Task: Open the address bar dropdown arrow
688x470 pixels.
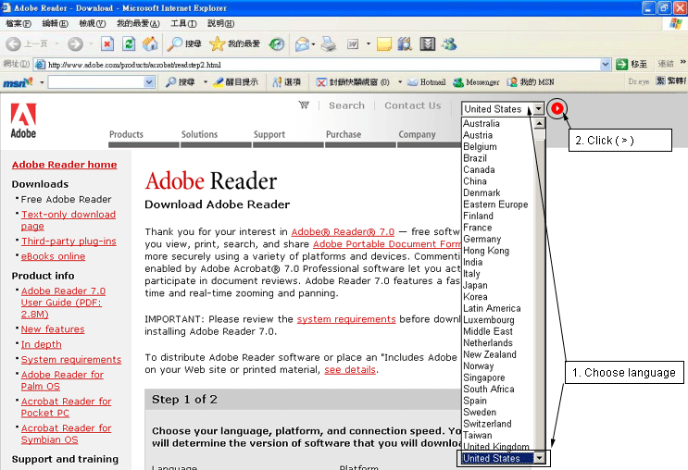Action: 605,65
